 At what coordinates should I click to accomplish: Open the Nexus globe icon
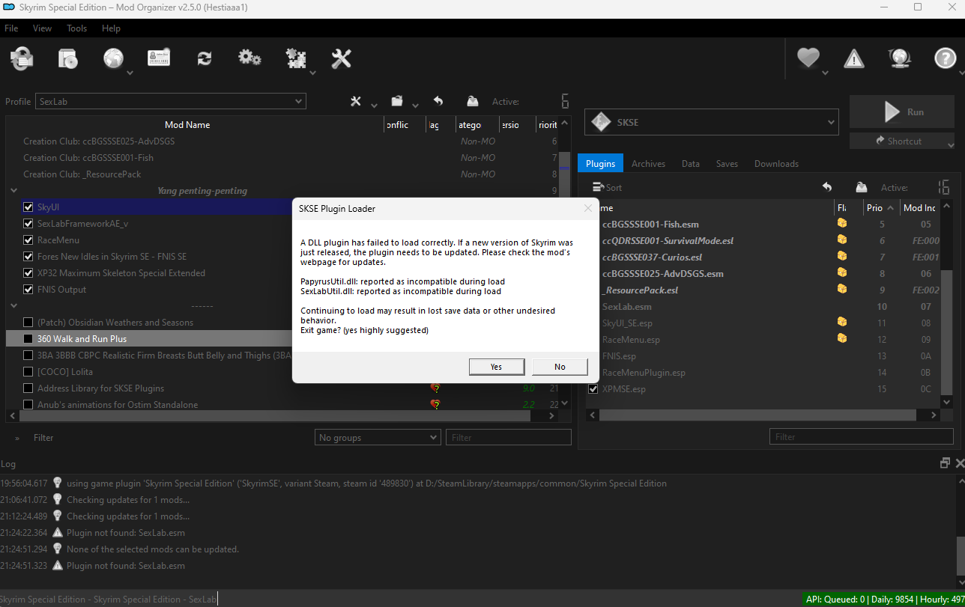click(113, 58)
